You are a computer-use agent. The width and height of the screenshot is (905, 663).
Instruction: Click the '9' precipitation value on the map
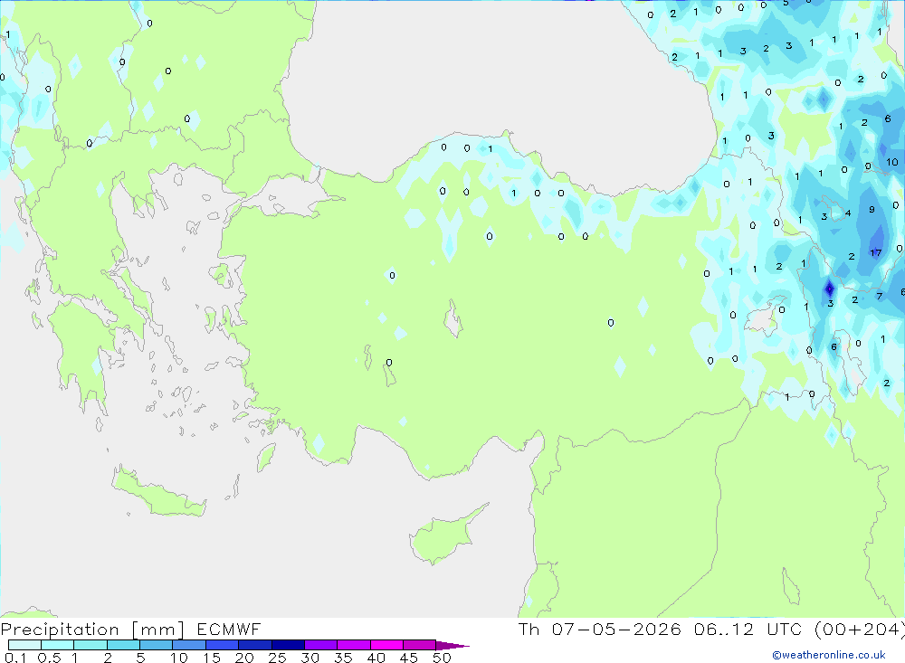872,210
